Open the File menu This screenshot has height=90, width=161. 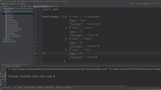click(5, 1)
